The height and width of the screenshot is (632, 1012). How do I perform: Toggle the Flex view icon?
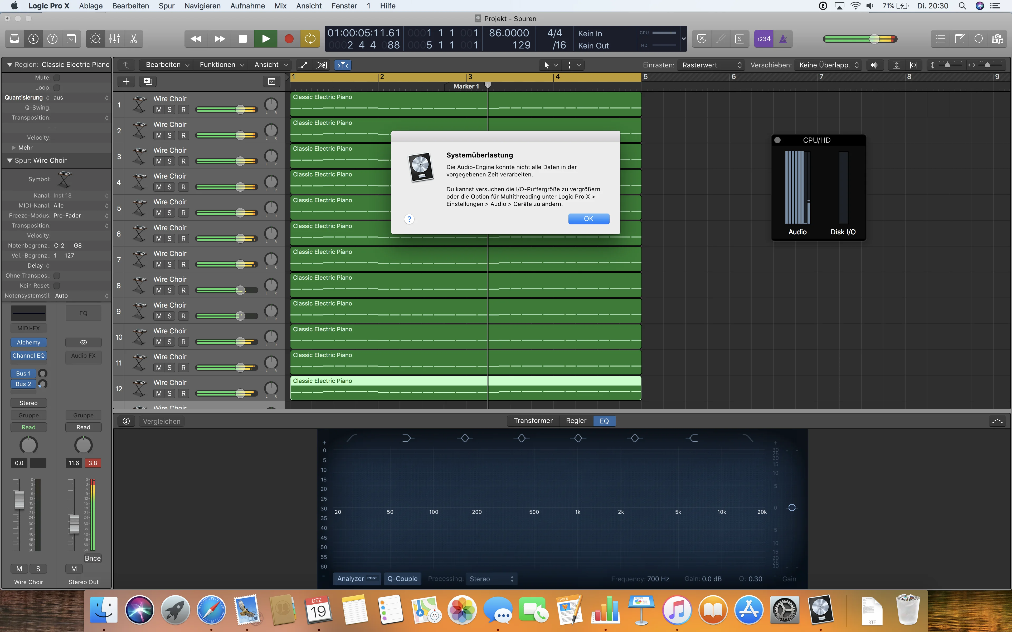pyautogui.click(x=321, y=65)
